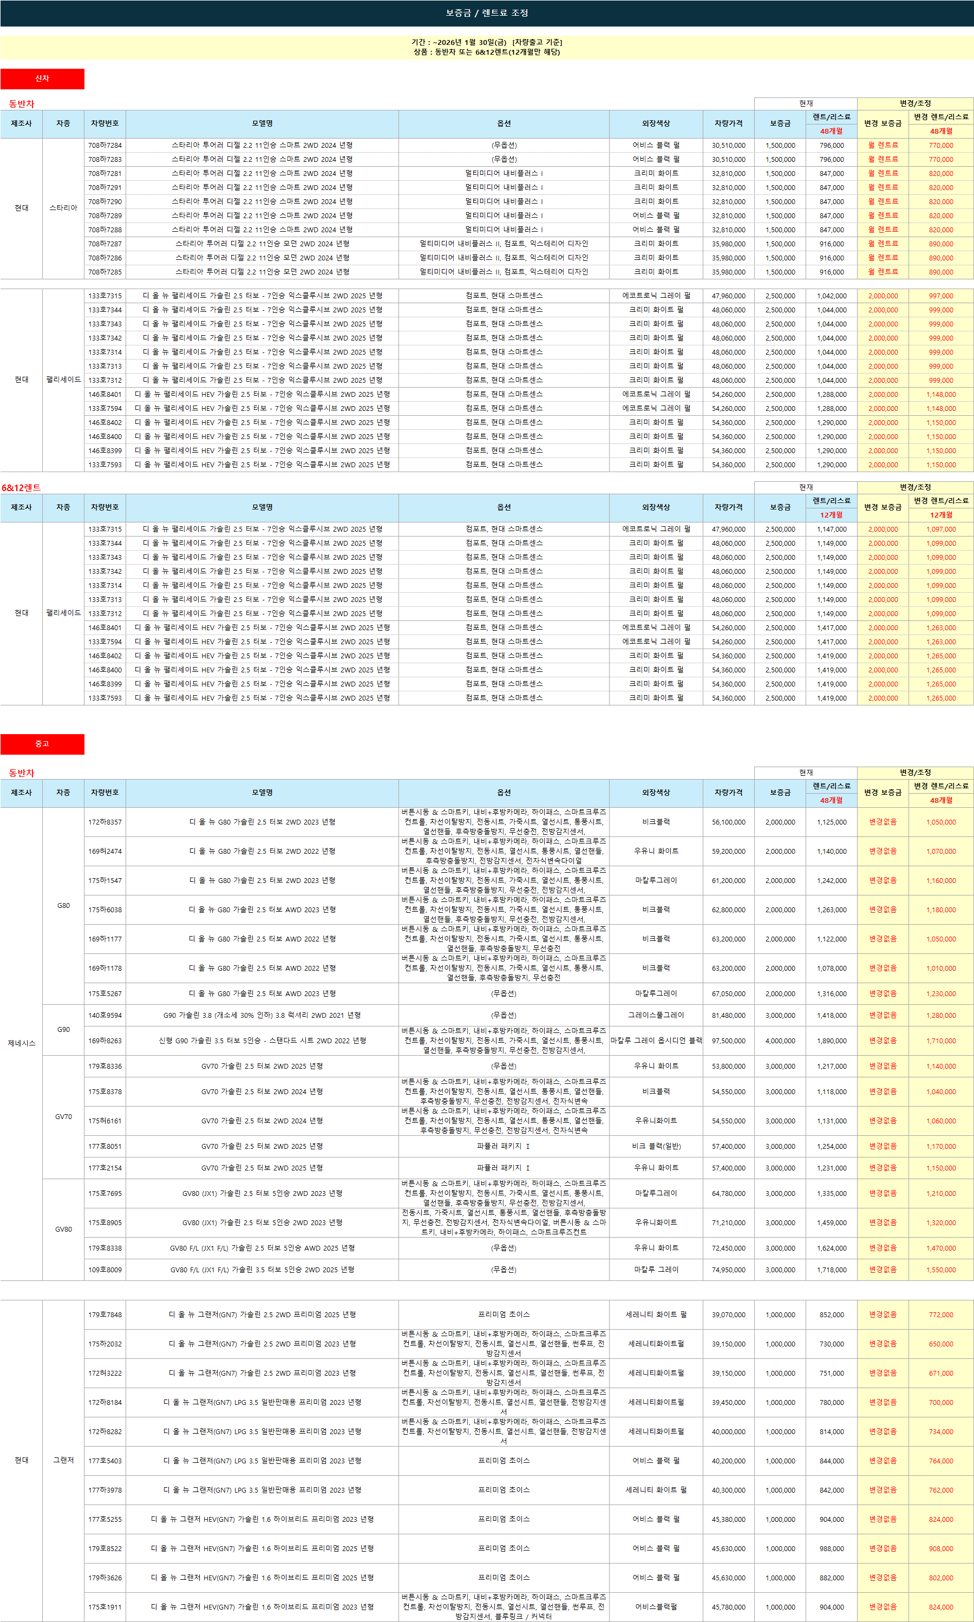Image resolution: width=974 pixels, height=1622 pixels.
Task: Select the 제네시스 manufacturer cell
Action: 21,1043
